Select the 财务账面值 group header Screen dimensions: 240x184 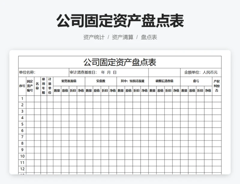click(x=69, y=81)
